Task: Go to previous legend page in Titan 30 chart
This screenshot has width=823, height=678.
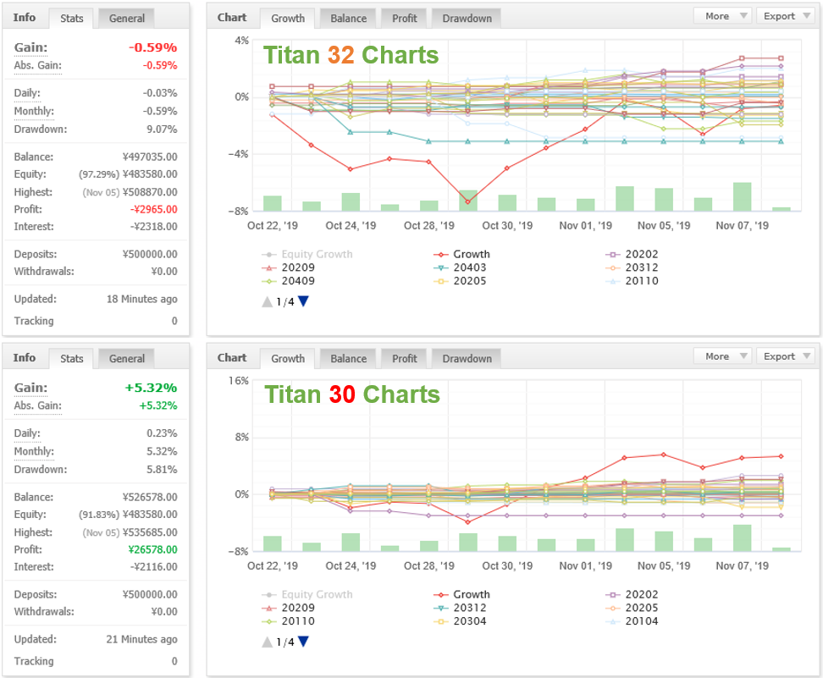Action: [268, 642]
